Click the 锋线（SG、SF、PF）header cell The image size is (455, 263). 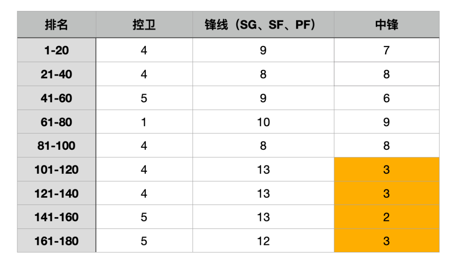[263, 25]
